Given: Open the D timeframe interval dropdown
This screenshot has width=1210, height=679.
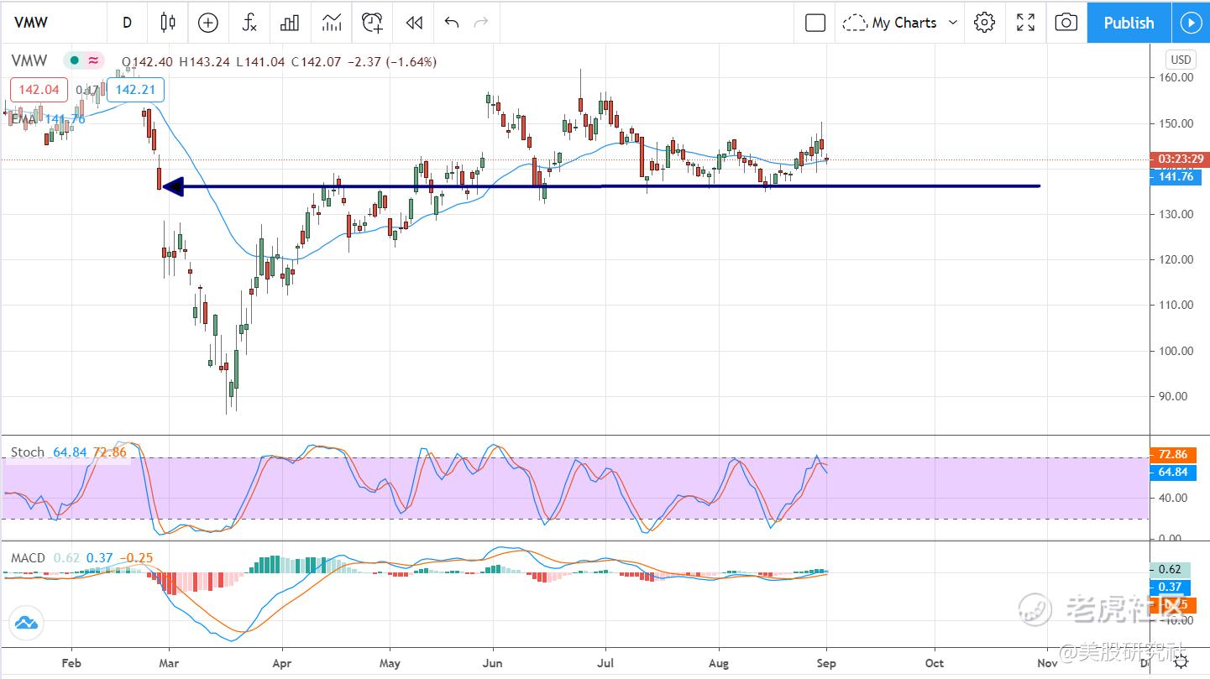Looking at the screenshot, I should click(x=127, y=23).
